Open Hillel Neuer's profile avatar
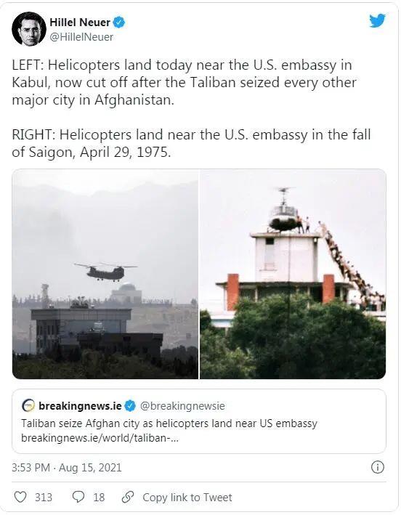The height and width of the screenshot is (515, 401). pos(29,29)
